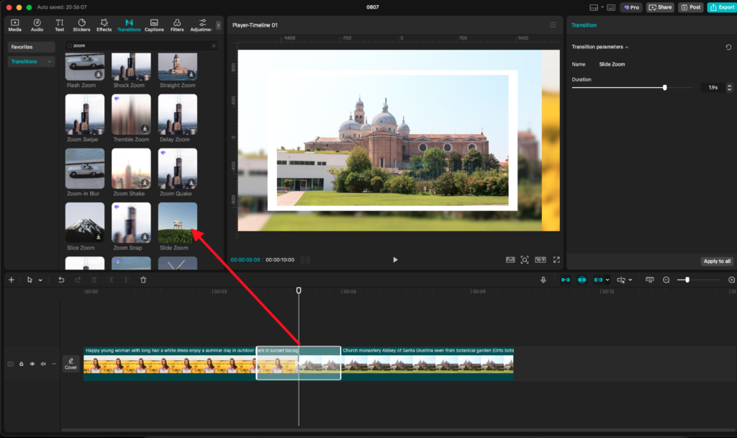This screenshot has width=737, height=438.
Task: Download the Zoom Snap transition
Action: [145, 236]
